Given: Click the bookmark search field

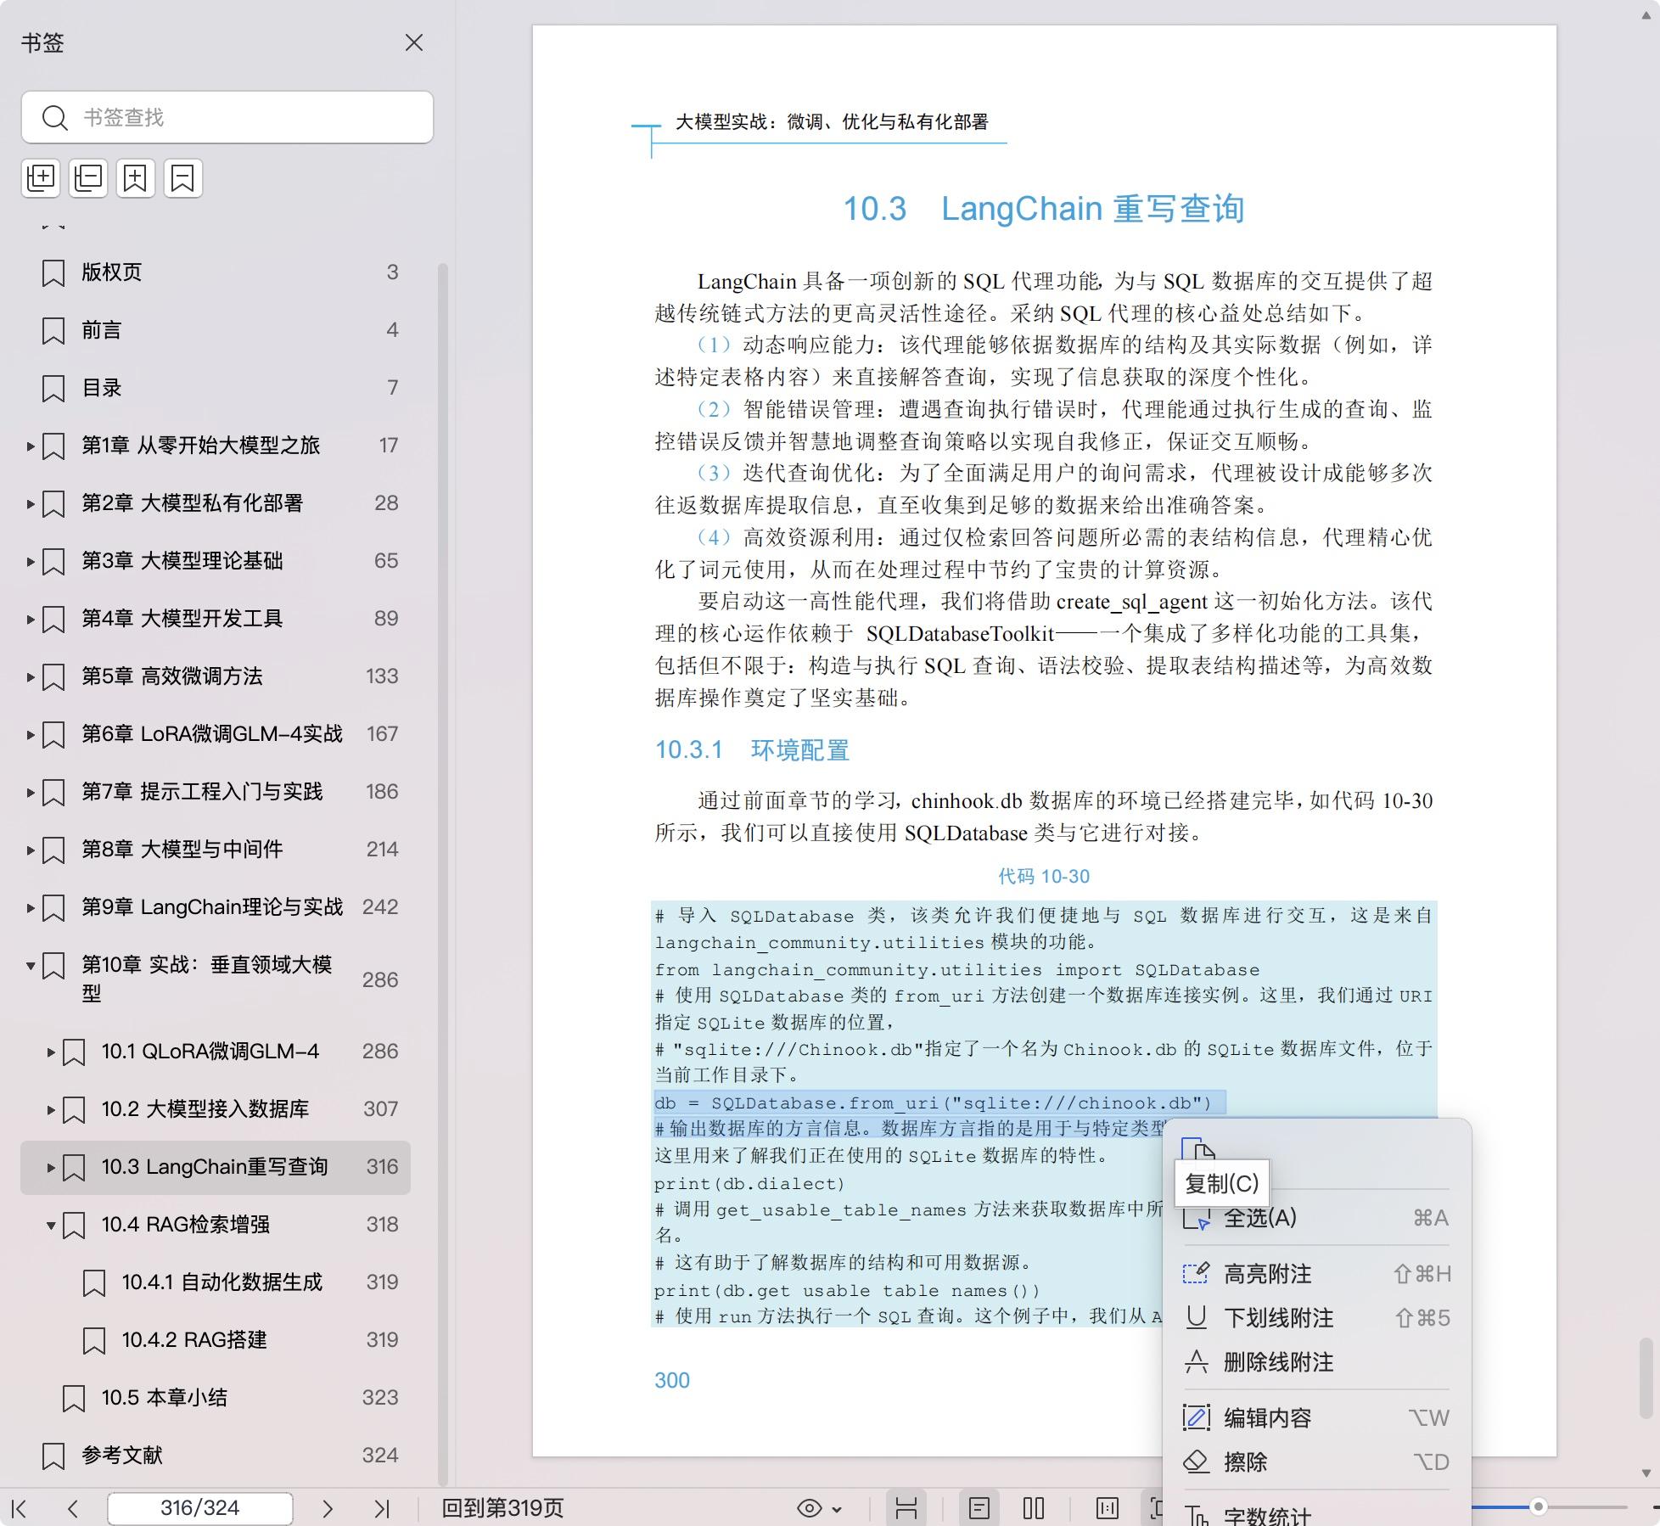Looking at the screenshot, I should (227, 117).
